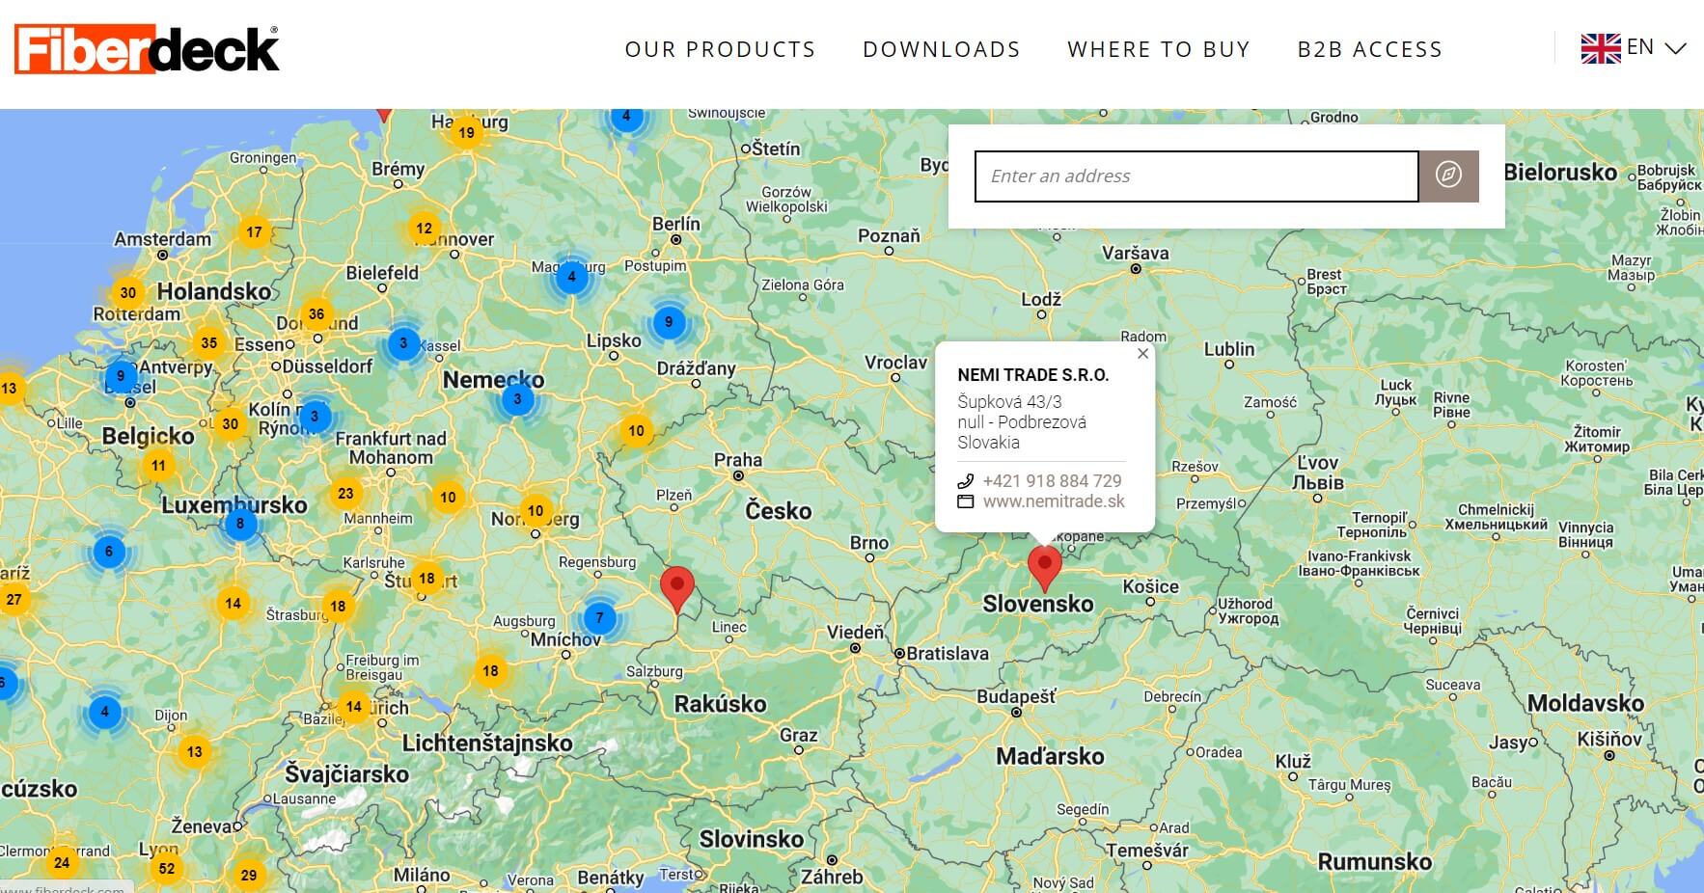
Task: Open blue cluster 3 on Nemecko label
Action: [517, 398]
